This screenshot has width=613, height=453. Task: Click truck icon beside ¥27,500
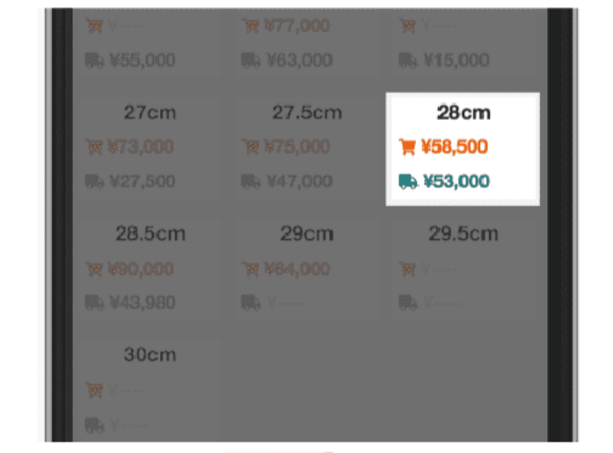click(x=95, y=181)
